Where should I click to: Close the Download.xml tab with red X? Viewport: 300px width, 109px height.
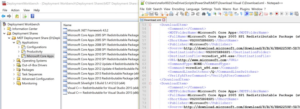163,20
